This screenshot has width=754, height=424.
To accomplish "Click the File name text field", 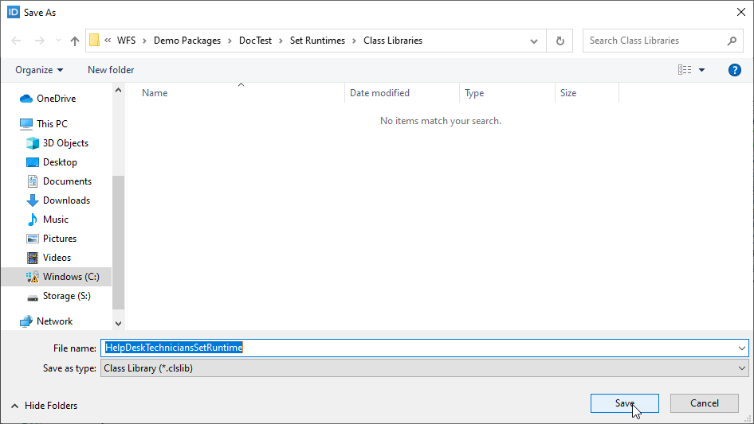I will coord(418,348).
